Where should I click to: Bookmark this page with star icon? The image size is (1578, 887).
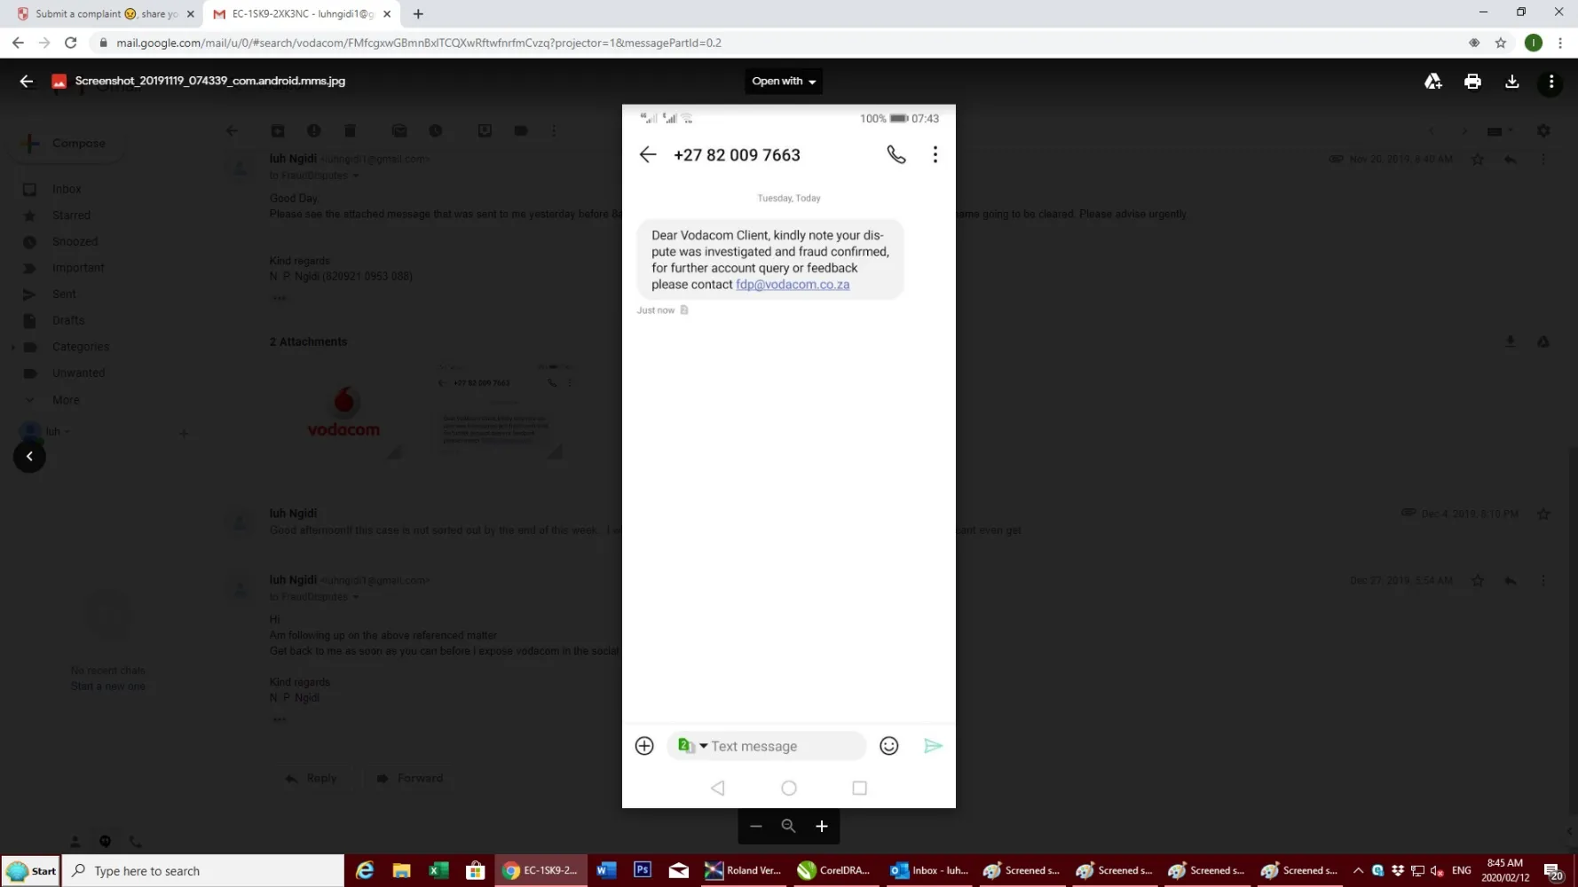point(1501,43)
